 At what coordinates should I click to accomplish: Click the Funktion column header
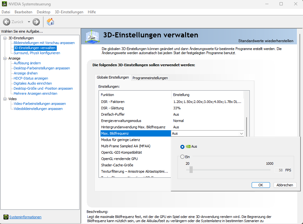pyautogui.click(x=136, y=95)
